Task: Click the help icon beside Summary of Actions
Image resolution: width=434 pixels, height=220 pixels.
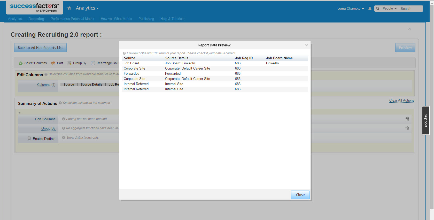Action: (60, 103)
